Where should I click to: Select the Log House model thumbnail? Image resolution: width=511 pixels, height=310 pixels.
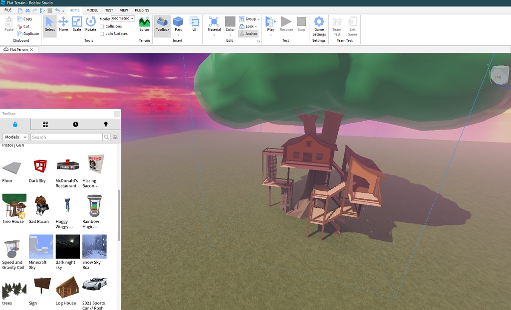pyautogui.click(x=67, y=287)
